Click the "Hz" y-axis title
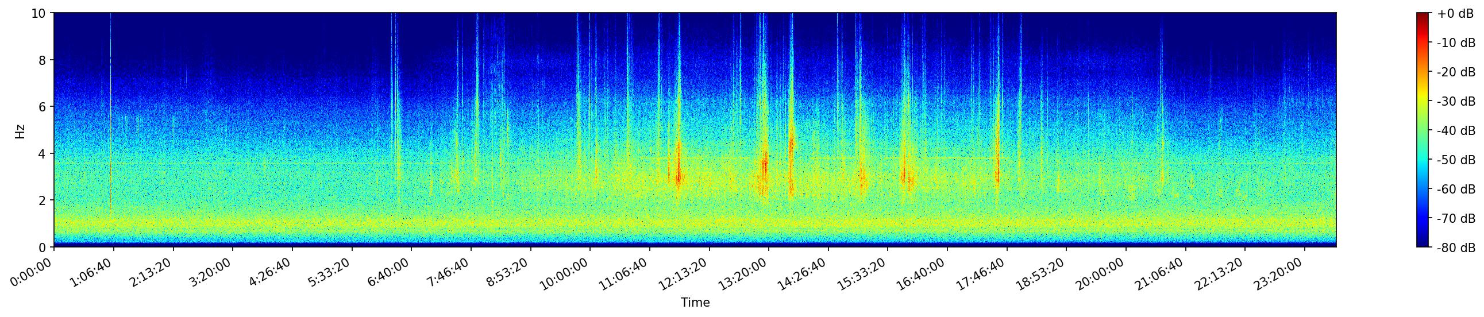 click(20, 130)
